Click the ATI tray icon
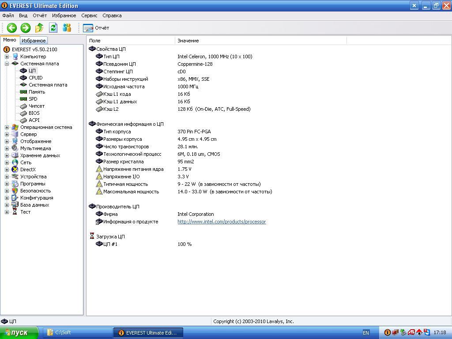This screenshot has height=339, width=452. [x=411, y=333]
